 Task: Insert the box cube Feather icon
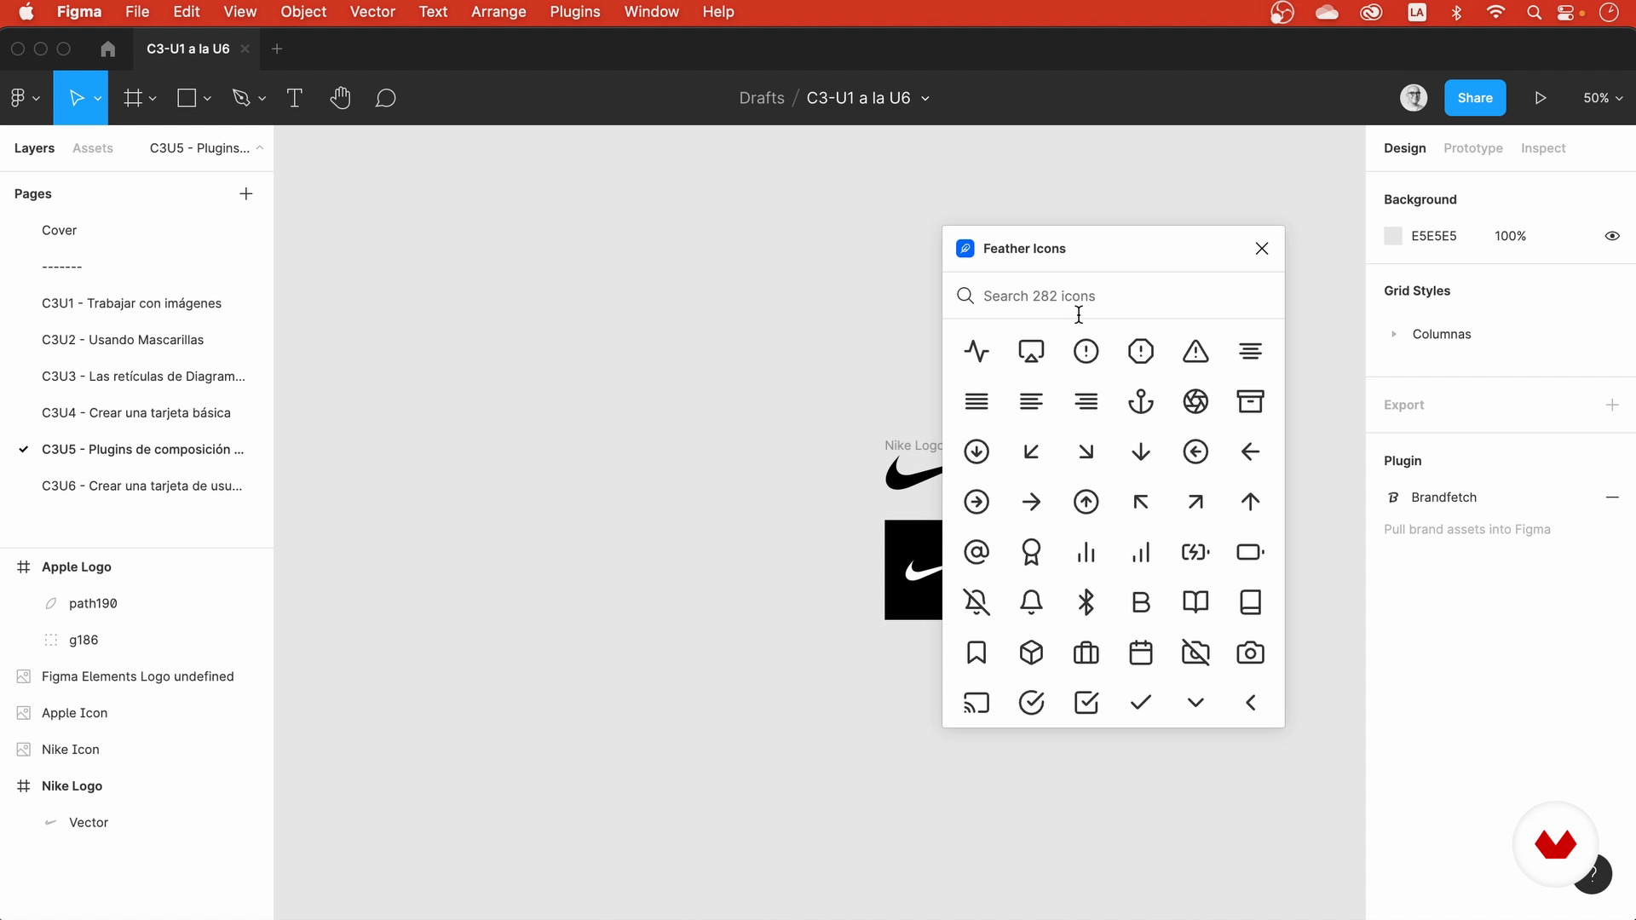coord(1031,653)
